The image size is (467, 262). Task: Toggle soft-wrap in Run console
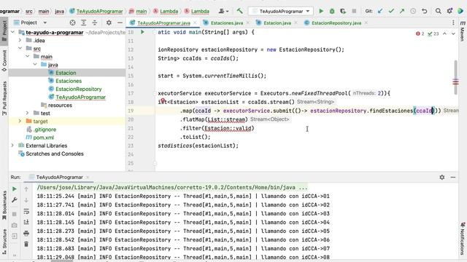pyautogui.click(x=26, y=211)
